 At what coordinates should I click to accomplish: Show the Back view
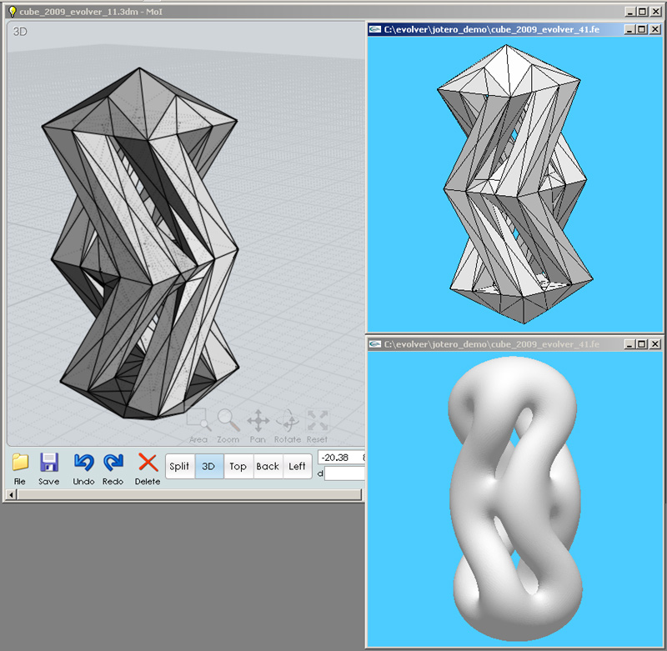tap(268, 467)
